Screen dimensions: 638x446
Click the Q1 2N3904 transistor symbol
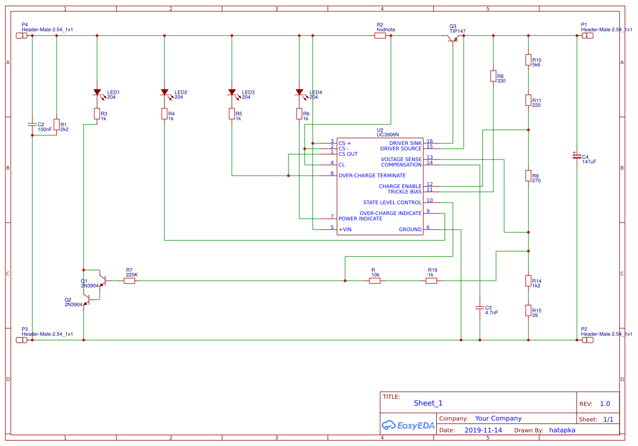tap(102, 281)
